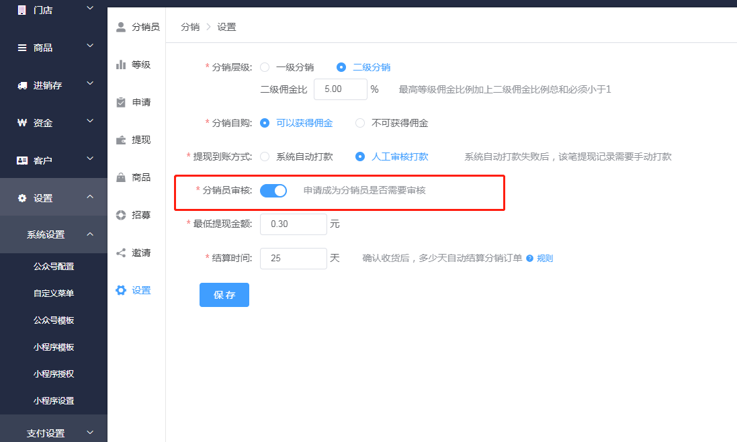Open 小程序设置 menu item
737x442 pixels.
[54, 400]
